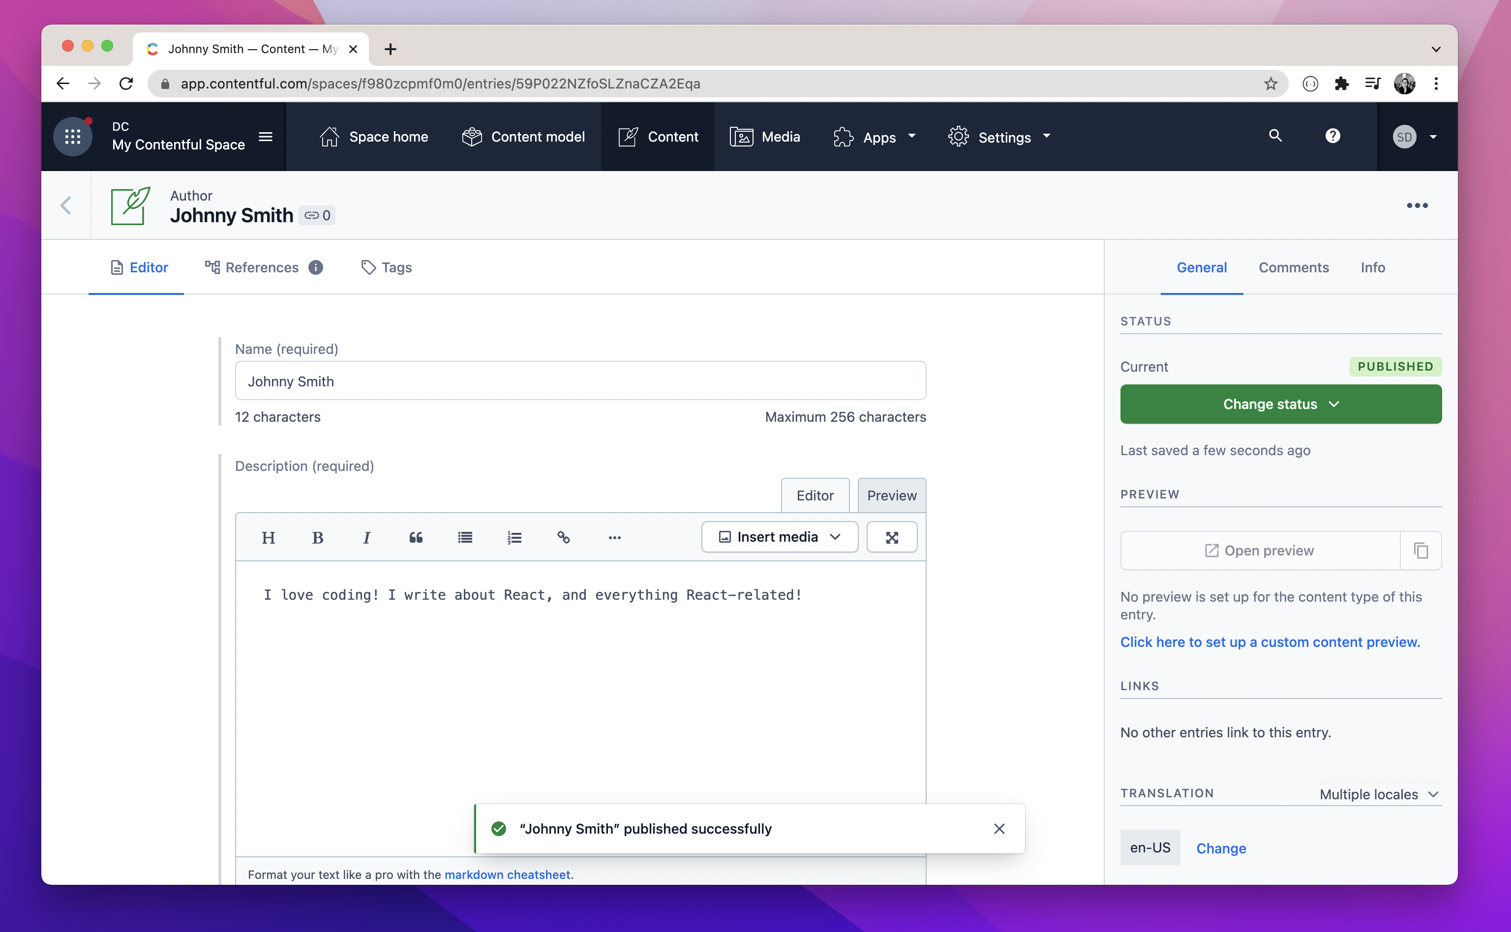Open Contentful search magnifier icon
The width and height of the screenshot is (1511, 932).
click(1275, 136)
